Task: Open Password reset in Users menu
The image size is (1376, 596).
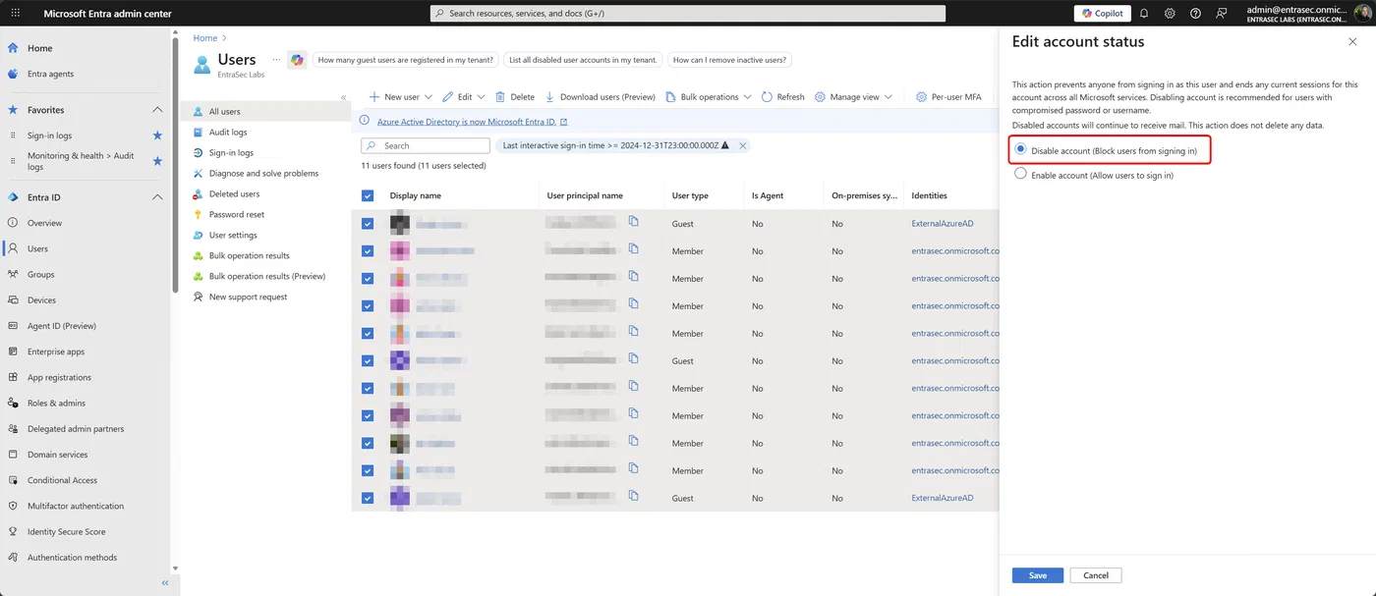Action: pyautogui.click(x=237, y=215)
